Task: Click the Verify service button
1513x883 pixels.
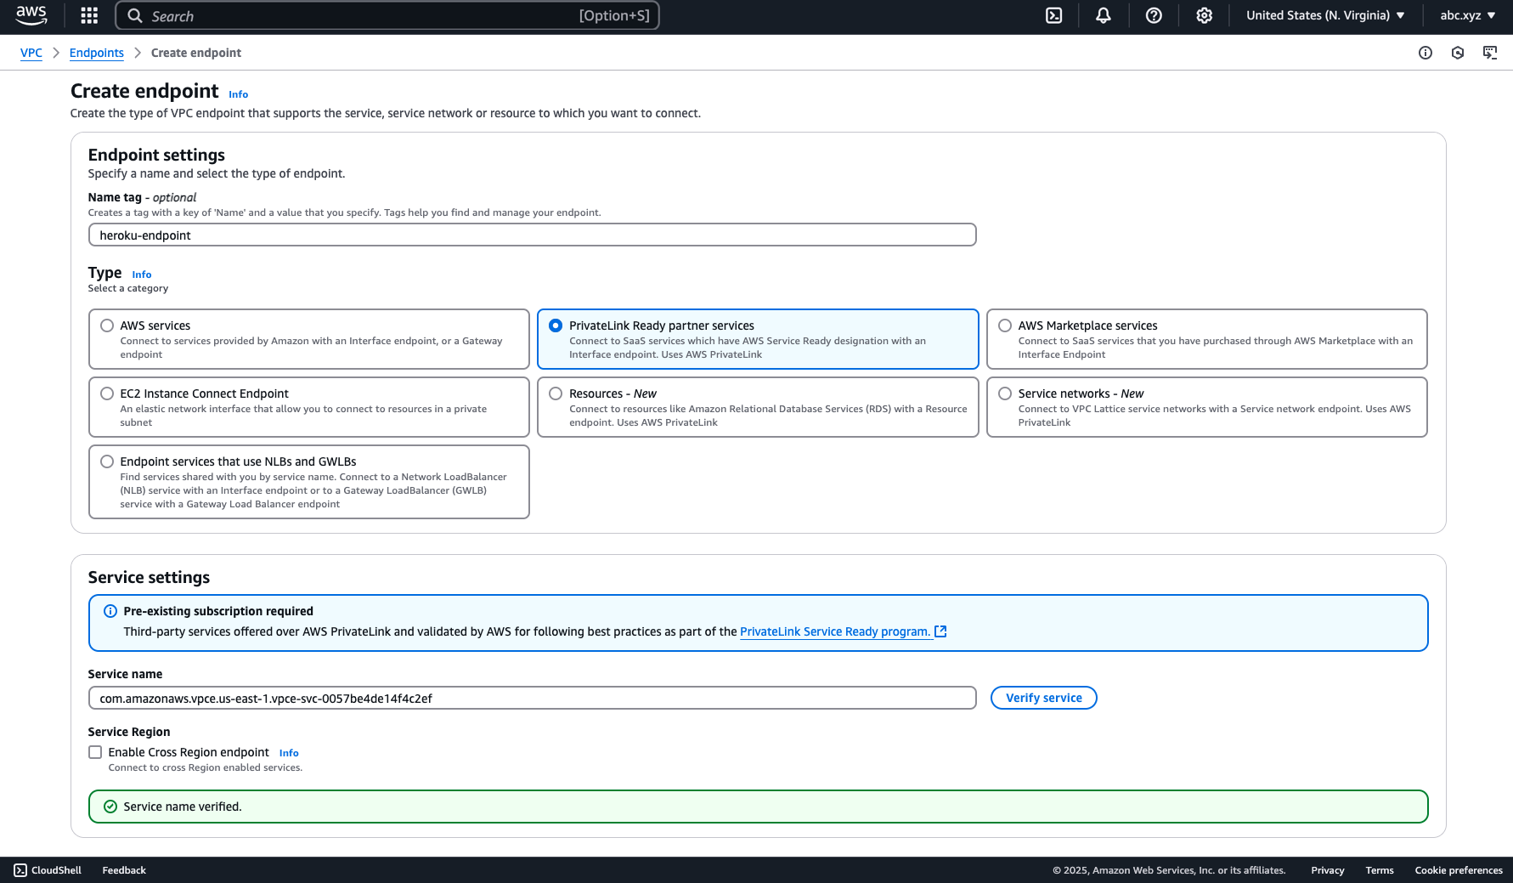Action: [1044, 698]
